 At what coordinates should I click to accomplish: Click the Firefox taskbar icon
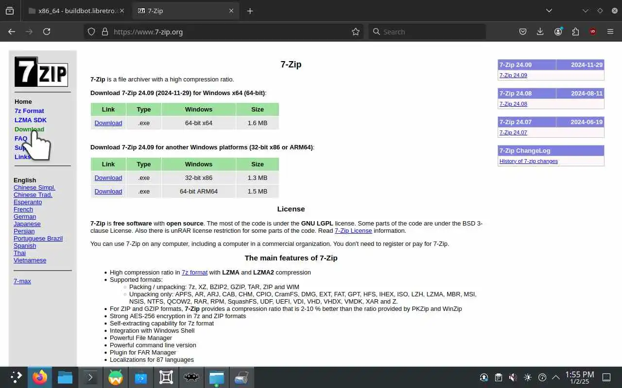[x=40, y=377]
